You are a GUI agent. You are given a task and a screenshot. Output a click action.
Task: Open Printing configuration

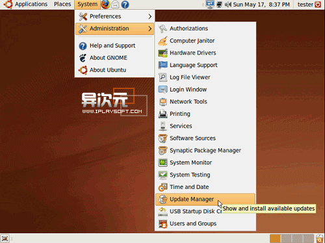pos(205,114)
